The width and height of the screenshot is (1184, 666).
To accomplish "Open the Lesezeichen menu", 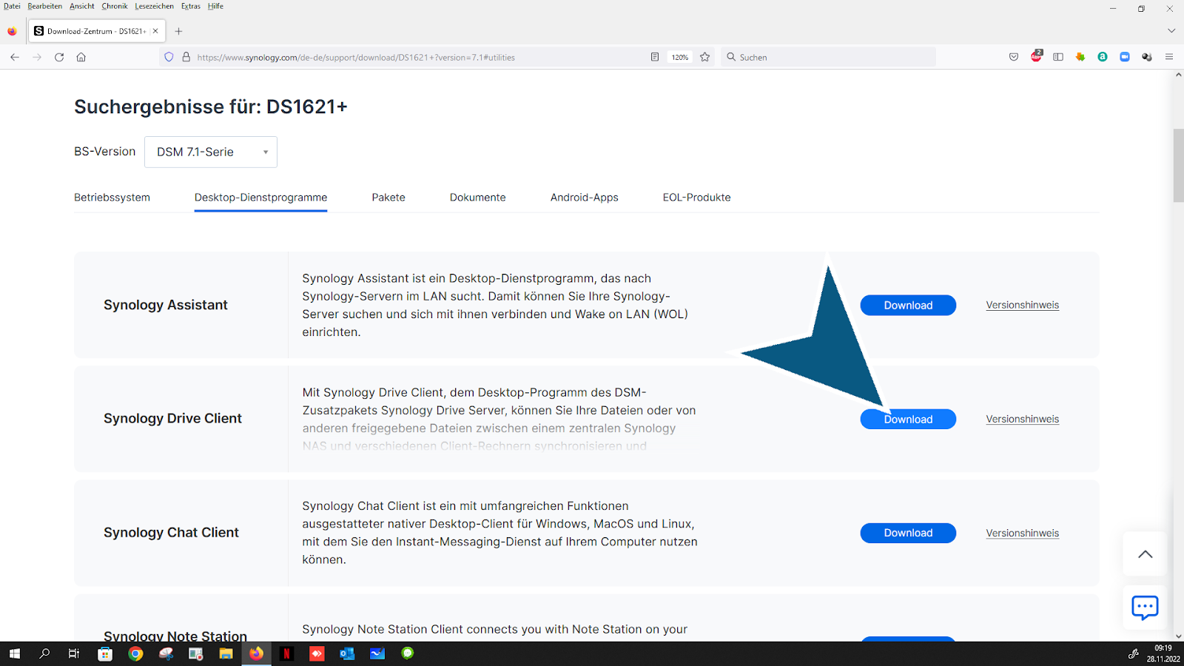I will 154,6.
